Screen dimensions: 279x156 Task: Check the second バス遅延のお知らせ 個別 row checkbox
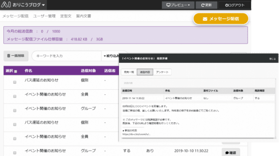point(15,124)
